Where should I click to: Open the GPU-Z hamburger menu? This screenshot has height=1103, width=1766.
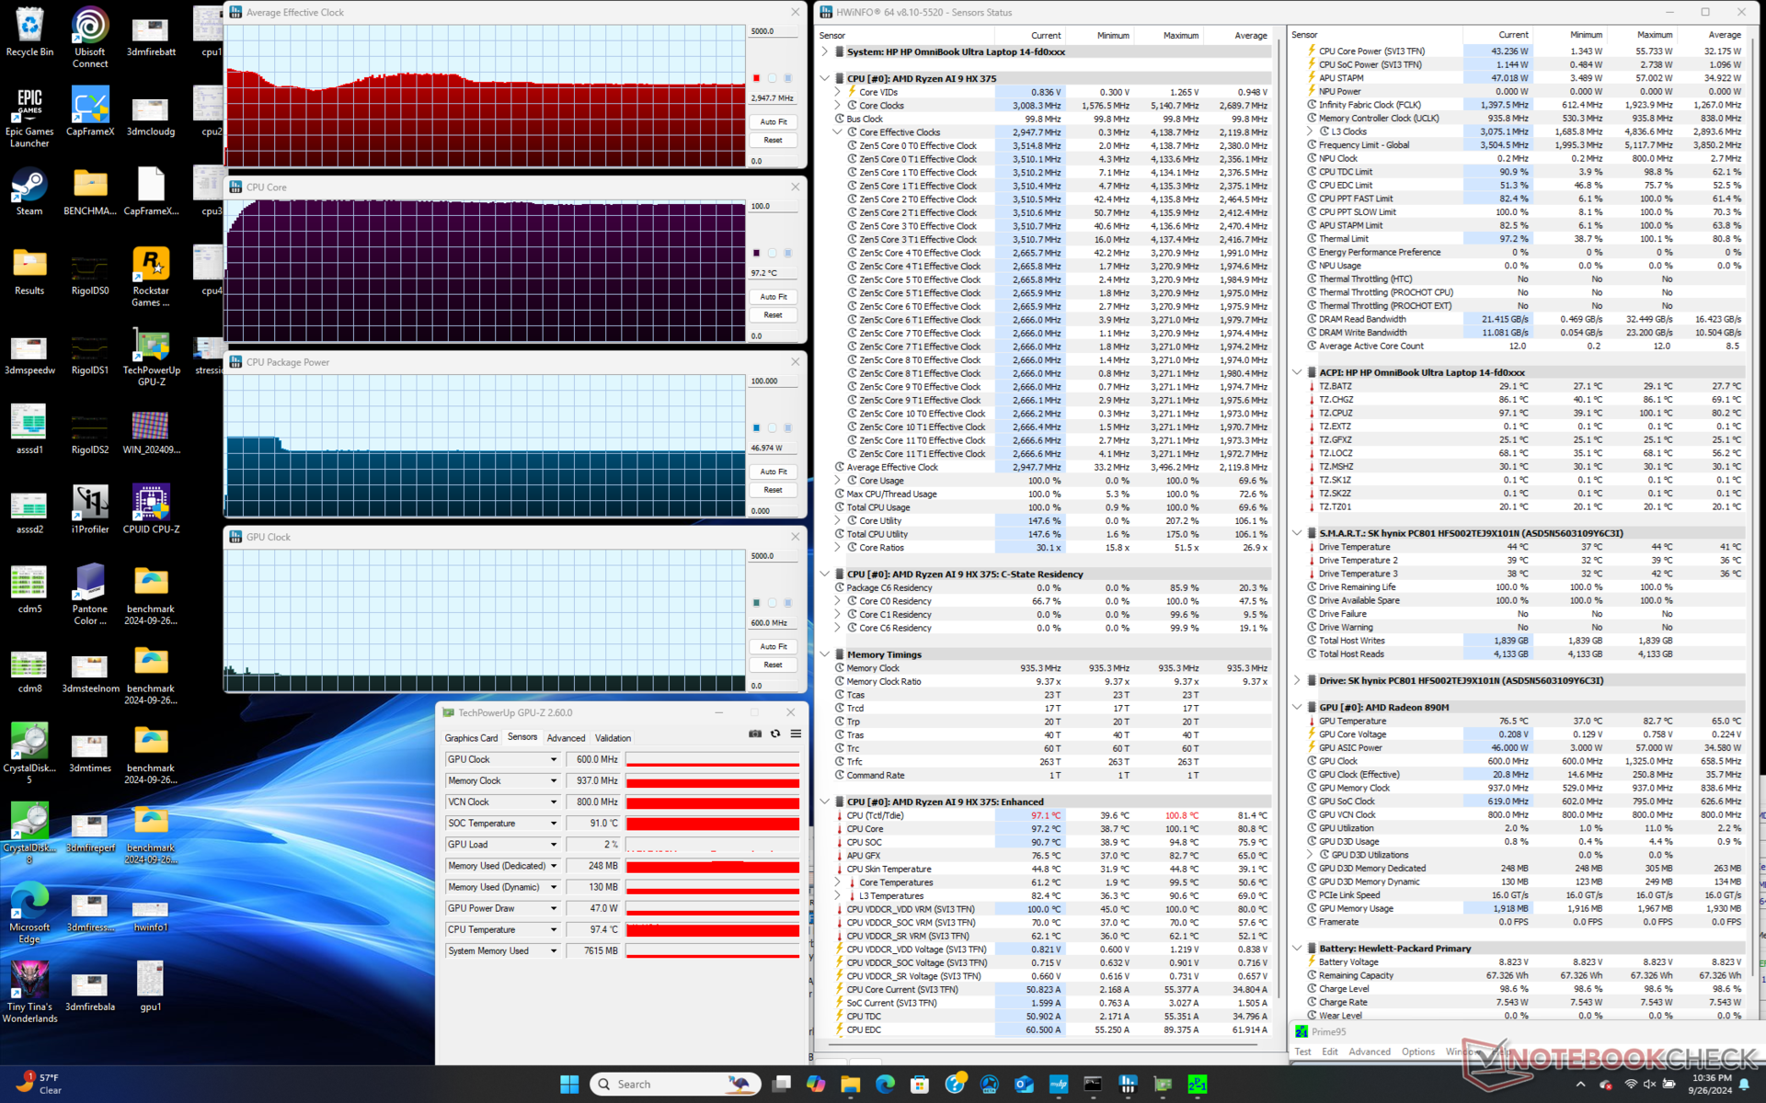tap(796, 733)
